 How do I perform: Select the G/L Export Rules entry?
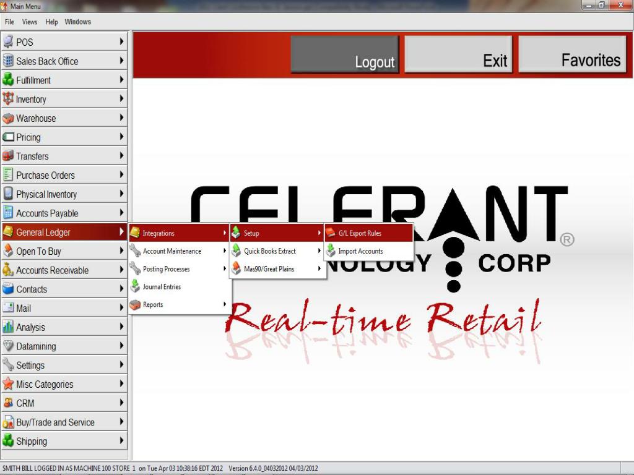[x=368, y=233]
